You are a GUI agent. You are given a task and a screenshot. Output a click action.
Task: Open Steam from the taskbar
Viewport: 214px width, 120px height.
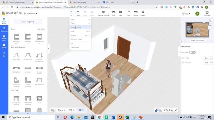click(120, 117)
